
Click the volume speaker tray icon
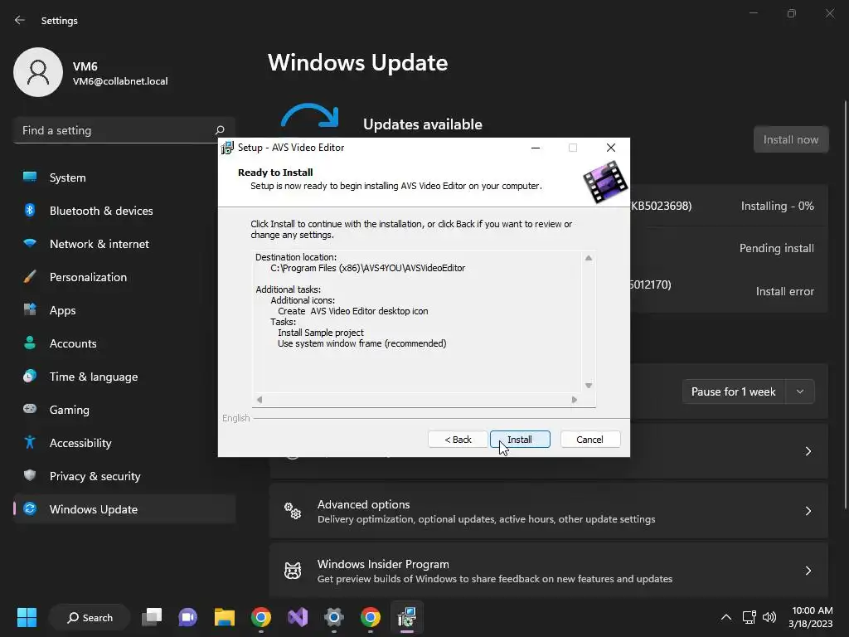(769, 617)
